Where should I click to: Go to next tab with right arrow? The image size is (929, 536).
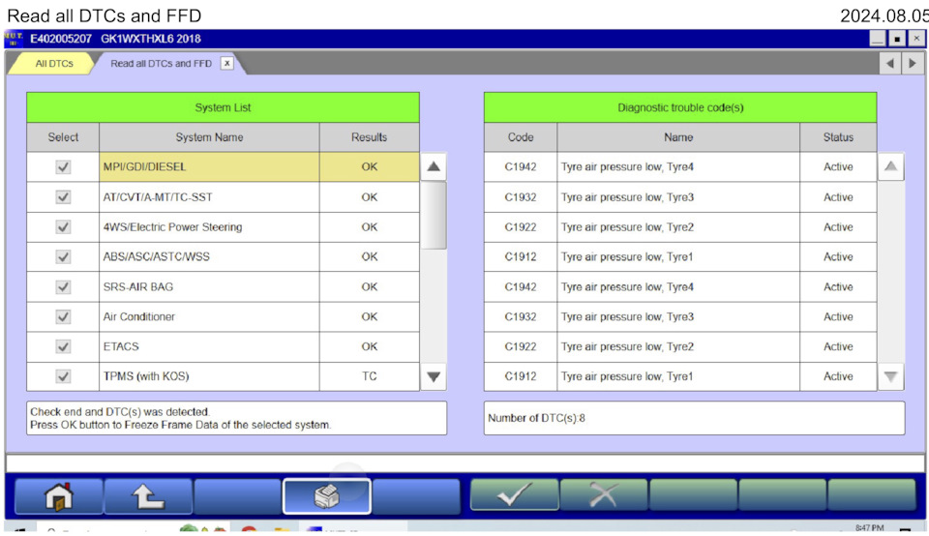click(x=913, y=64)
